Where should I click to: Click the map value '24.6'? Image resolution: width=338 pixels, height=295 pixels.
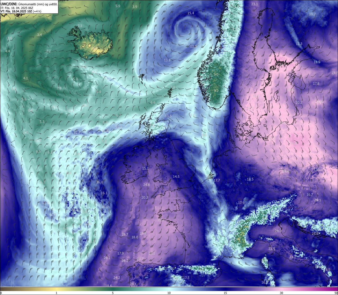[x=147, y=185]
